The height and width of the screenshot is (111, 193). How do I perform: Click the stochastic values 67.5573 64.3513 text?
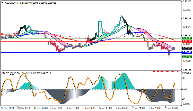point(42,73)
